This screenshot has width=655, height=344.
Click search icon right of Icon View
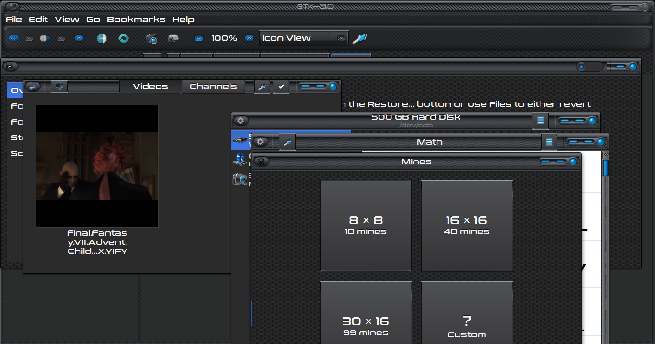pos(359,38)
